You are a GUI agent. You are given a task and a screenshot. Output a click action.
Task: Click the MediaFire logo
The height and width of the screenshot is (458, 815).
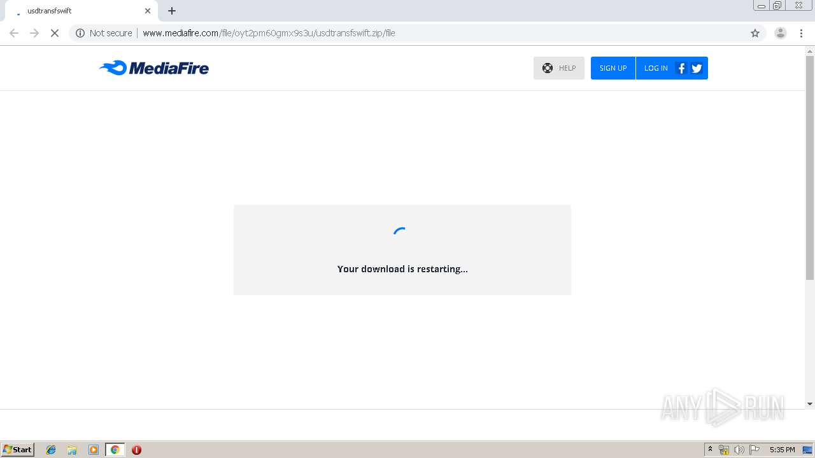coord(154,67)
